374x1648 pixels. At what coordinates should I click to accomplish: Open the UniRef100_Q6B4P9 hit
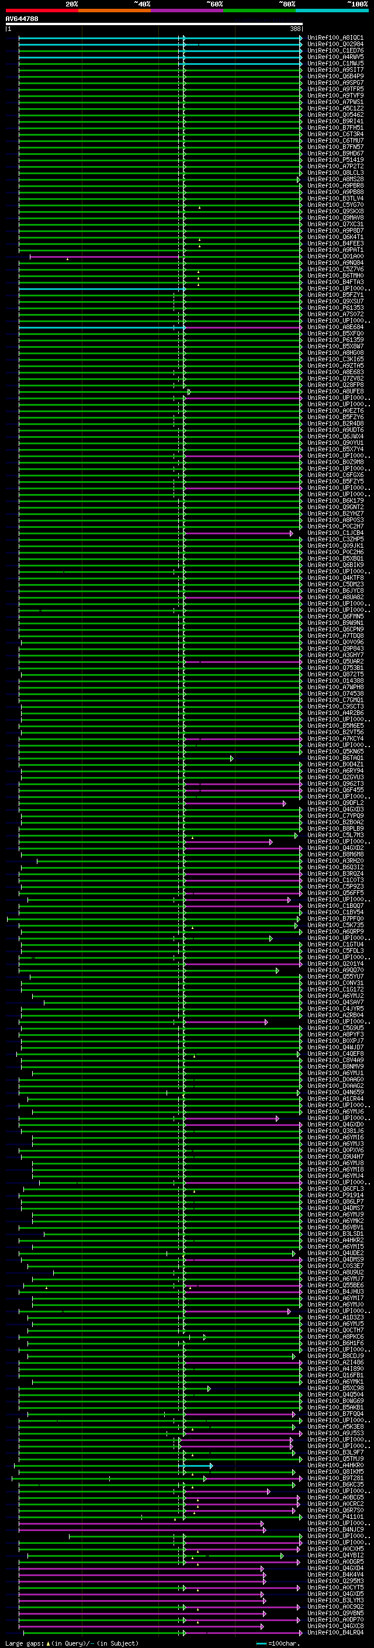(x=335, y=76)
